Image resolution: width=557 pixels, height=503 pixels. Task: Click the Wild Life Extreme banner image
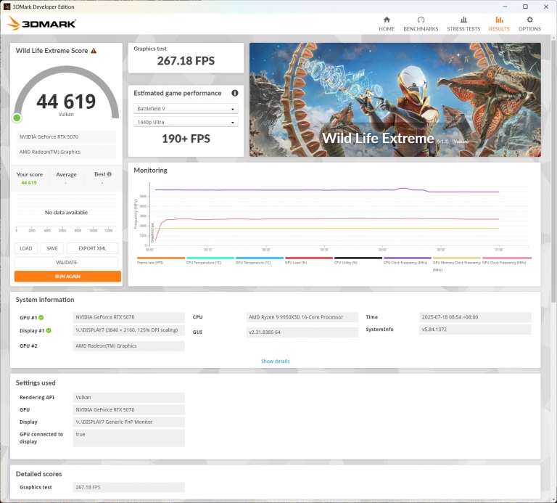(x=395, y=100)
